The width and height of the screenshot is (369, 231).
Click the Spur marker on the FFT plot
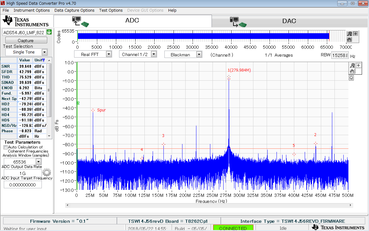[x=93, y=110]
